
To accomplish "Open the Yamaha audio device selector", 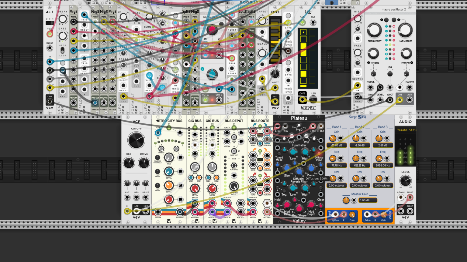I will (x=405, y=130).
